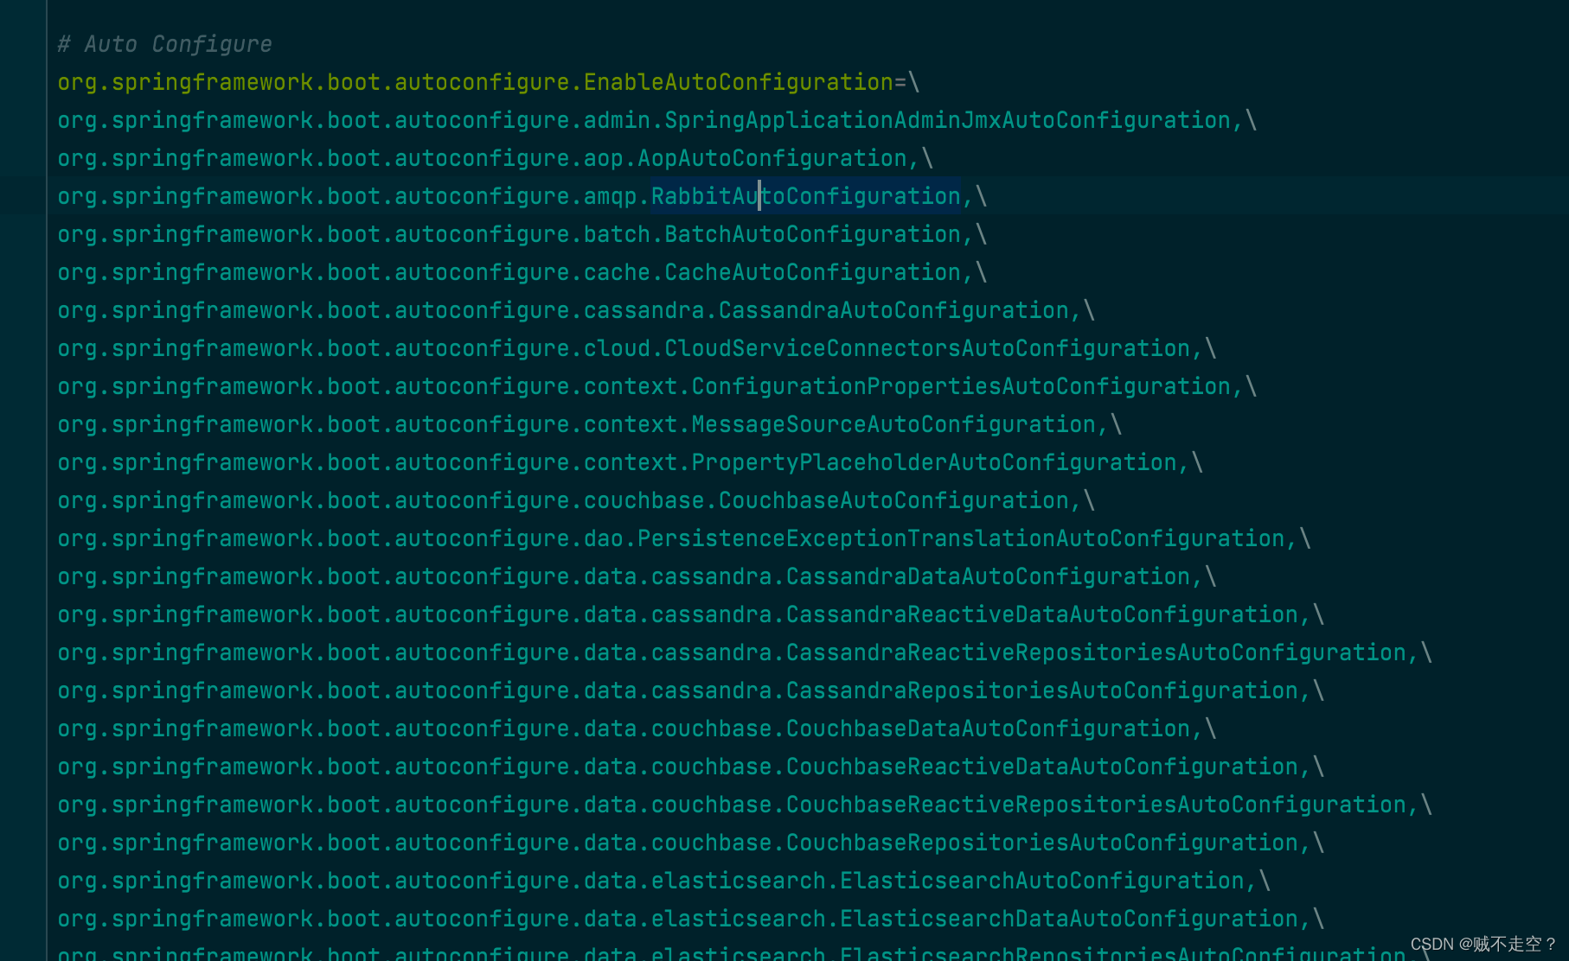Click SpringApplicationAdminJmxAutoConfiguration entry

[656, 120]
